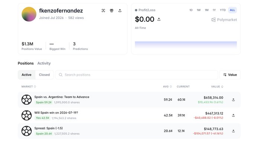Click the Search positions field

(x=137, y=75)
